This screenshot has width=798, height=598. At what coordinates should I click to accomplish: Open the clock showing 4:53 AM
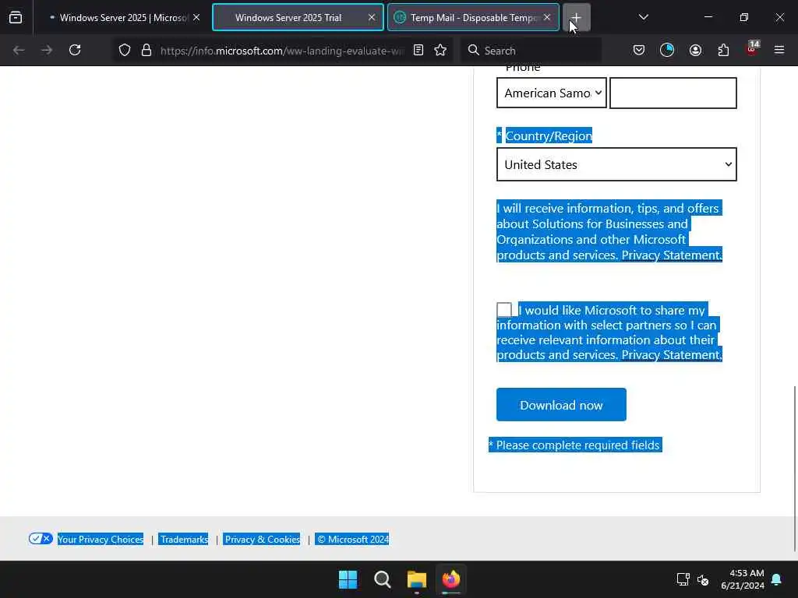pyautogui.click(x=743, y=579)
